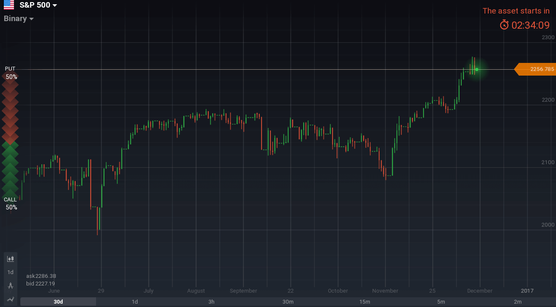Open the indicators line-graph icon

click(x=11, y=299)
